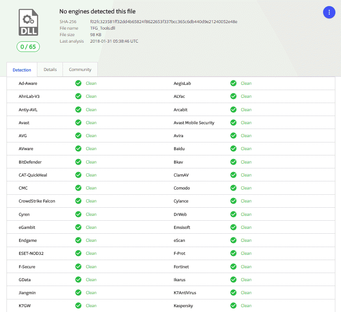This screenshot has width=341, height=312.
Task: Click the Clean result for Avira
Action: [246, 136]
